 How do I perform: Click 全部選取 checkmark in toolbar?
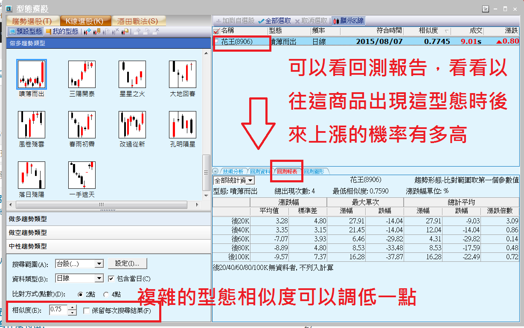[274, 20]
